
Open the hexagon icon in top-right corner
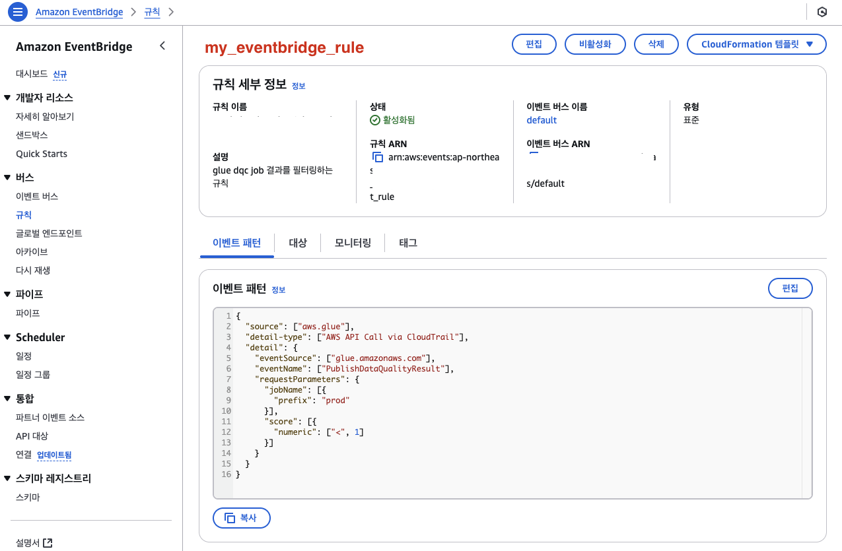(822, 12)
